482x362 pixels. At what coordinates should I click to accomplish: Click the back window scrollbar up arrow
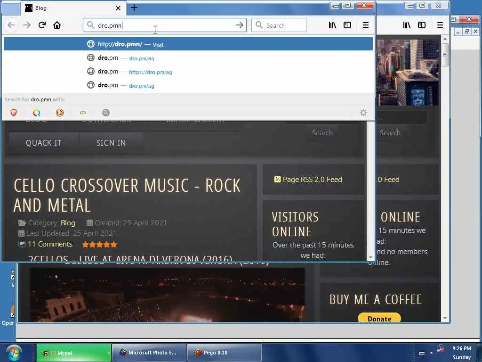(x=445, y=39)
